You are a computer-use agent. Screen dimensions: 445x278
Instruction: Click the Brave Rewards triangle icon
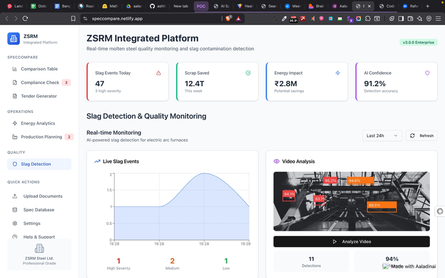[x=238, y=19]
